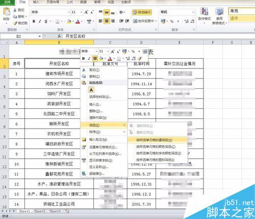
Task: Click the Paste (粘贴) clipboard icon in ribbon
Action: coord(7,12)
